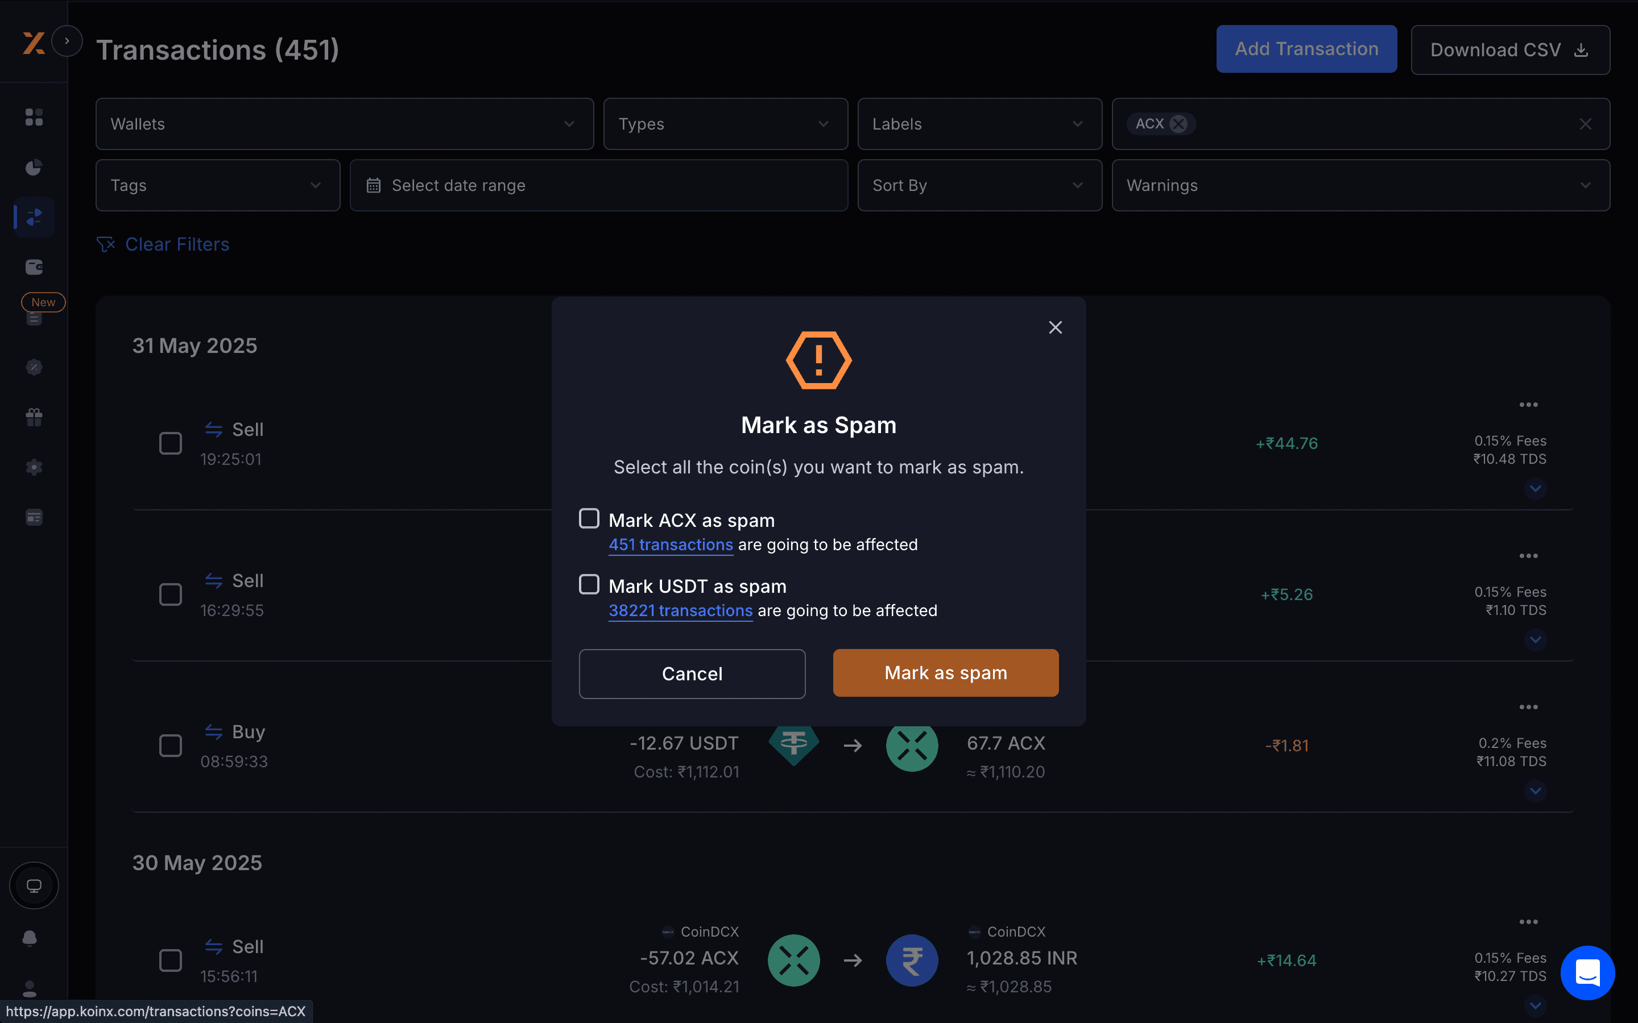This screenshot has width=1638, height=1023.
Task: Expand the sidebar with arrow toggle
Action: point(67,41)
